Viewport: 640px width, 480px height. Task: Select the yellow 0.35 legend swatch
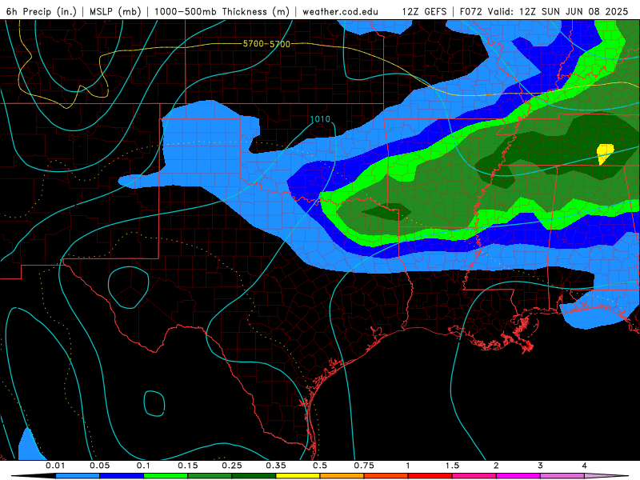pos(298,476)
